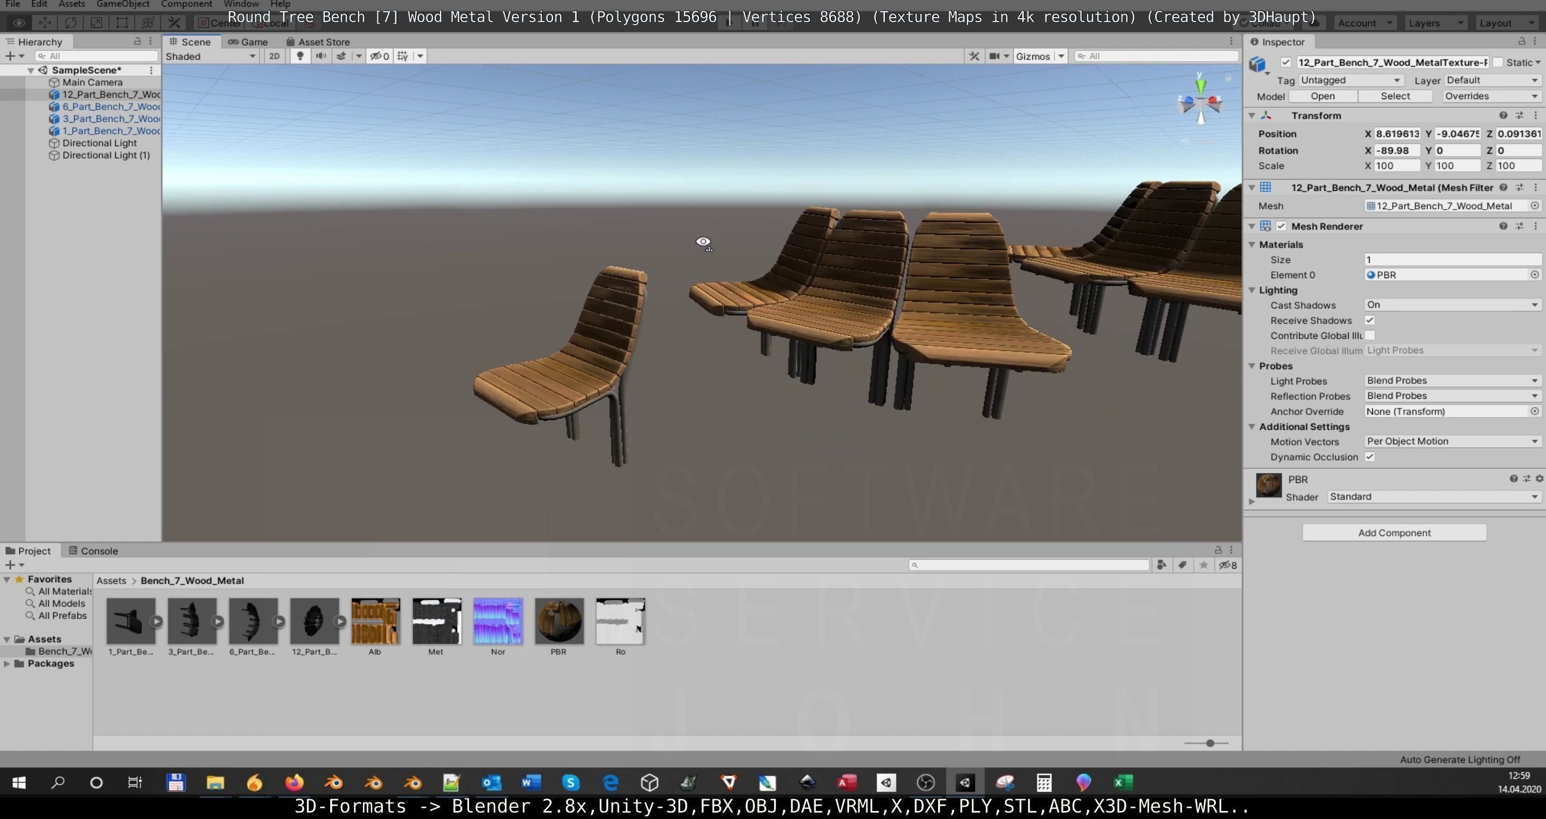Click the Add Component button
The height and width of the screenshot is (819, 1546).
click(x=1394, y=532)
